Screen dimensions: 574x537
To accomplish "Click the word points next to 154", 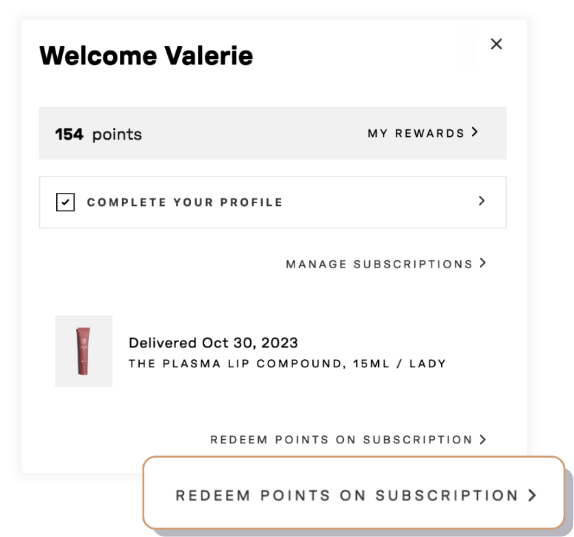I will 117,135.
